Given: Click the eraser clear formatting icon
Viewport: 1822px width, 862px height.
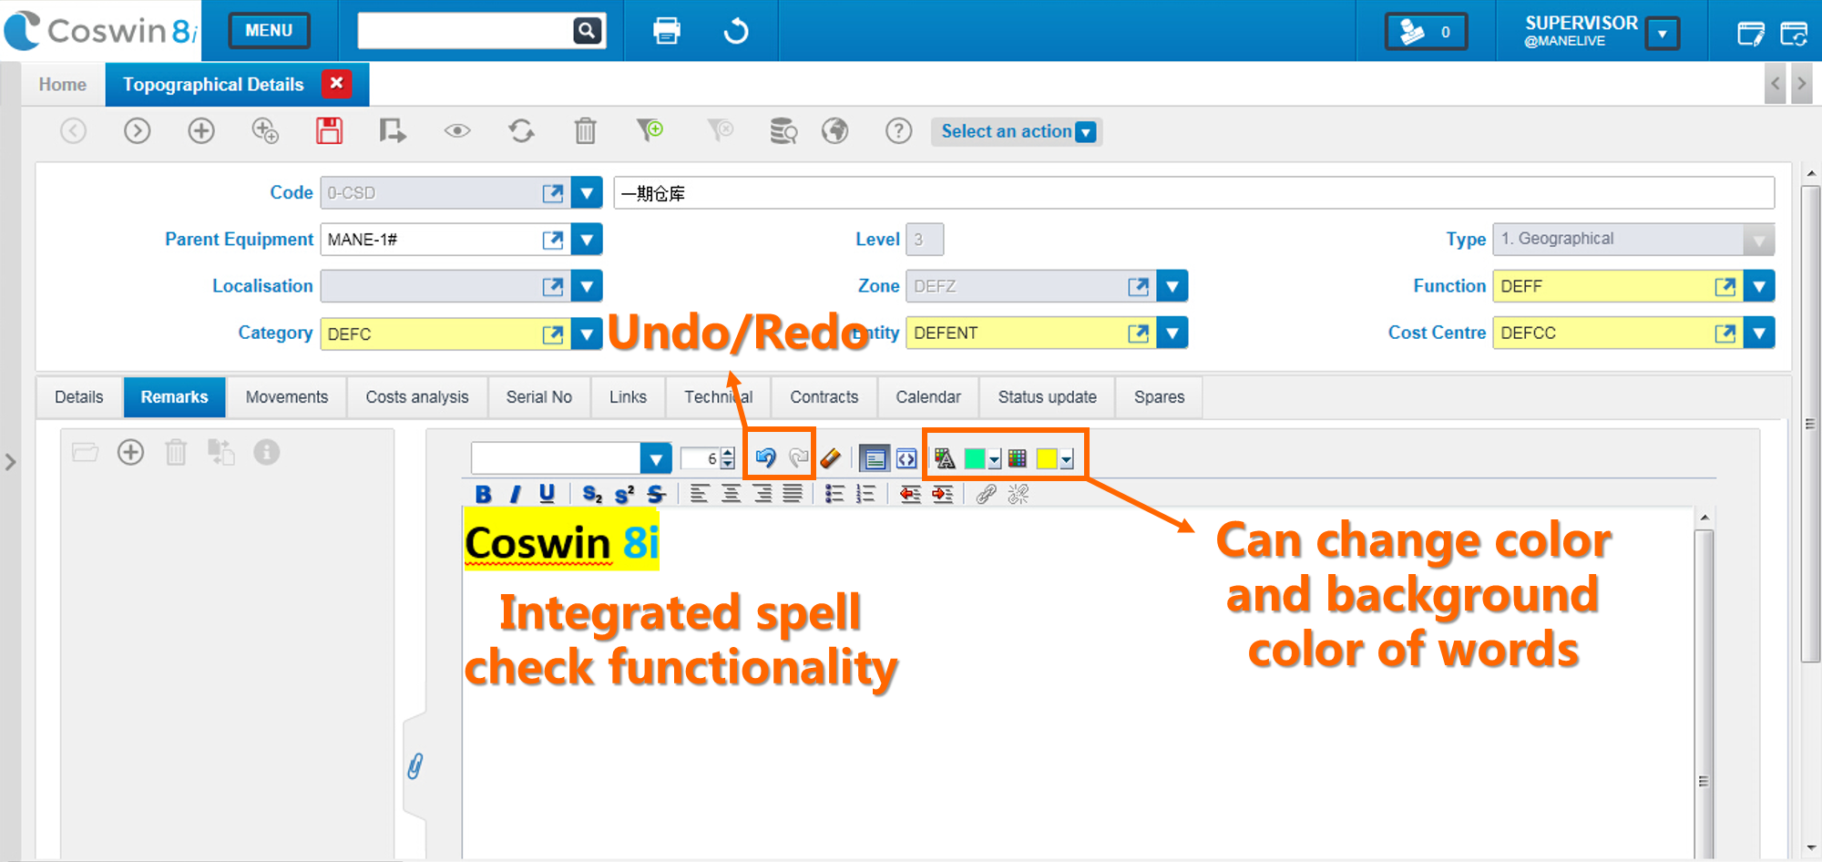Looking at the screenshot, I should click(x=830, y=457).
